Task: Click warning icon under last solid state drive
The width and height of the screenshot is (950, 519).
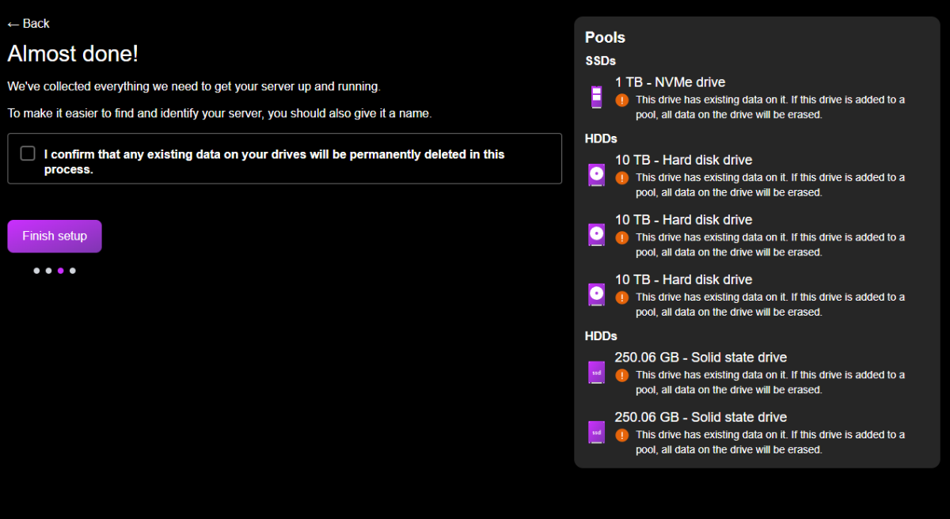Action: click(x=622, y=434)
